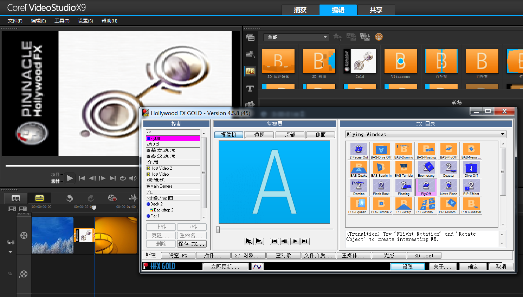Screen dimensions: 523x297
Task: Click the volume speaker icon under preview
Action: pos(133,178)
